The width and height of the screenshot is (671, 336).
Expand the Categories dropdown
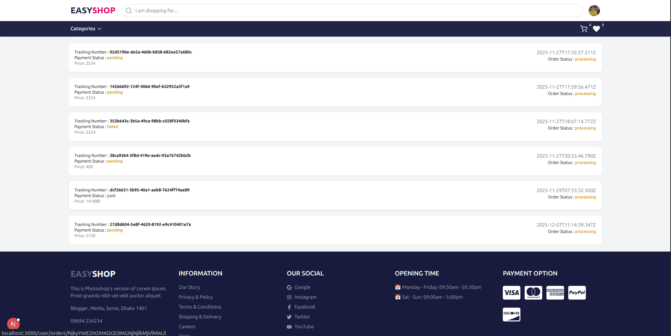click(x=86, y=28)
